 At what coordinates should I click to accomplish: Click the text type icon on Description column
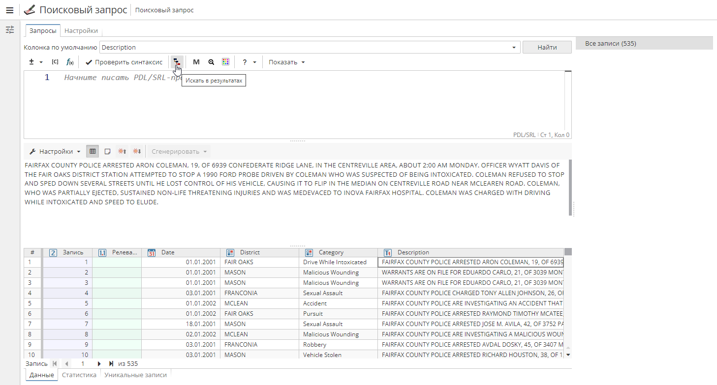[x=388, y=252]
